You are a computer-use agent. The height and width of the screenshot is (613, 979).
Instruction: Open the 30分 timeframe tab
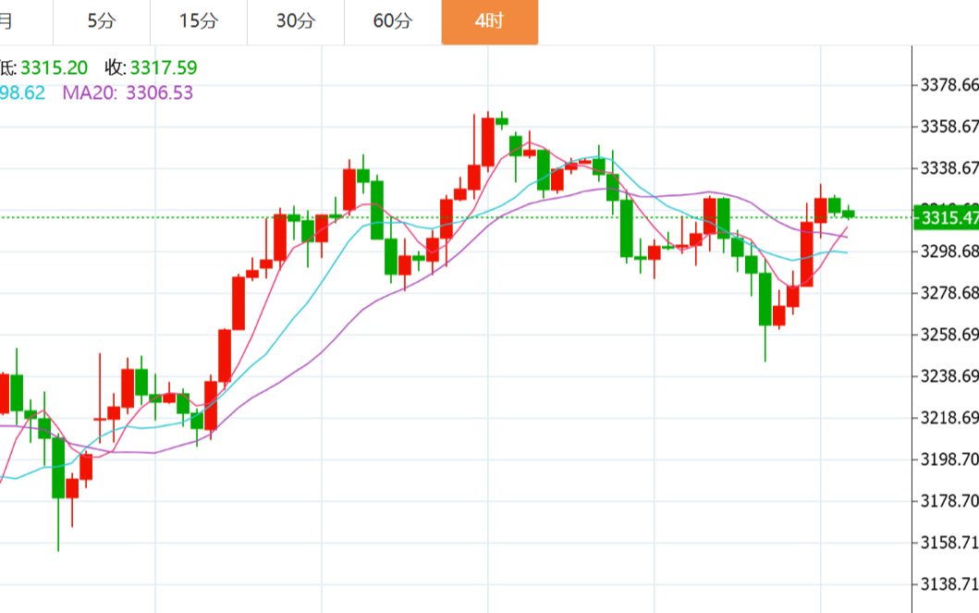(296, 22)
